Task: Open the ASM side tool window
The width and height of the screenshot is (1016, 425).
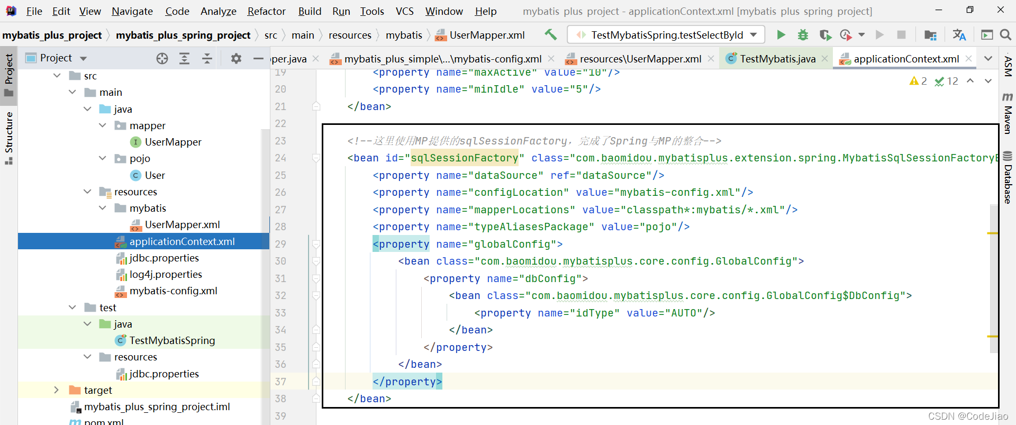Action: (1008, 66)
